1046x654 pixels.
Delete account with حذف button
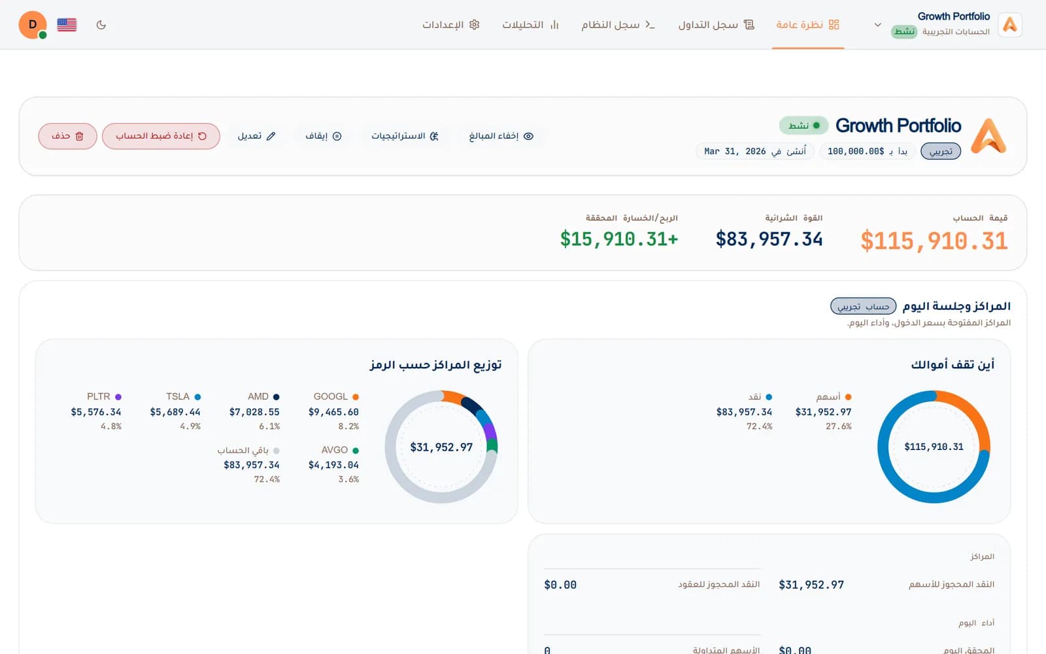pos(67,136)
